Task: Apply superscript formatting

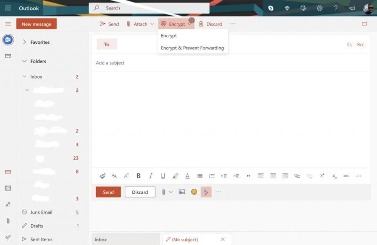Action: 322,176
